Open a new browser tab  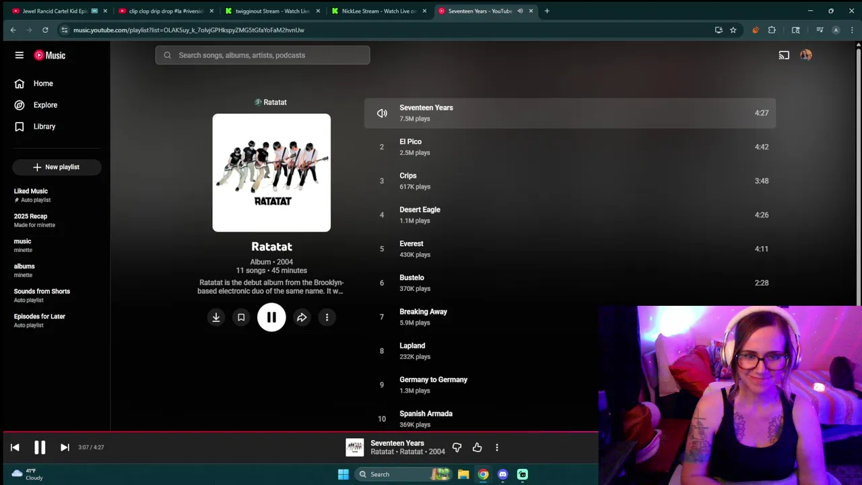pos(547,11)
